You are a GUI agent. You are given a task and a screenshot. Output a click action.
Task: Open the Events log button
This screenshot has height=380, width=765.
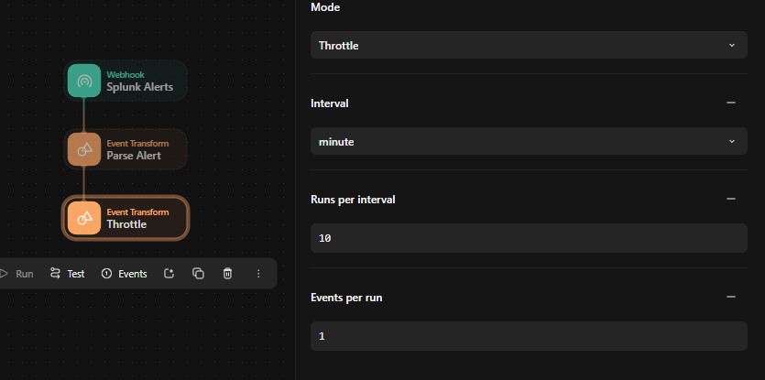124,274
